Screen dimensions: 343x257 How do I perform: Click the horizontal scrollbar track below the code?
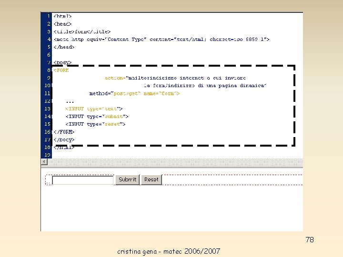pos(175,162)
